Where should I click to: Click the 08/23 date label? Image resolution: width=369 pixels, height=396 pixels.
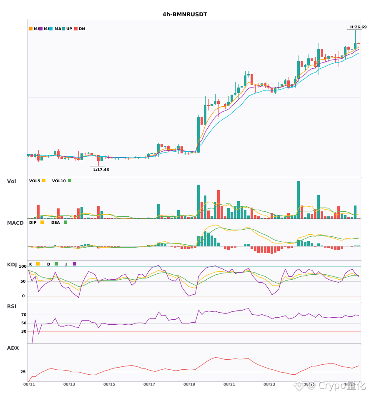coord(269,384)
